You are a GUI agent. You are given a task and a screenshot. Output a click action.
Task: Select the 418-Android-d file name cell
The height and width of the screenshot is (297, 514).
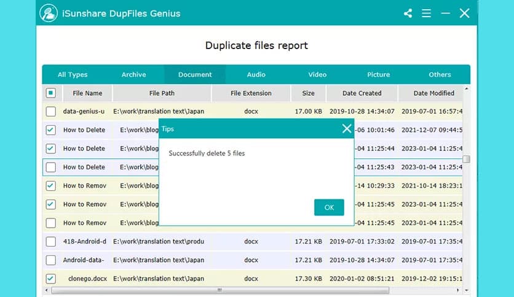tap(85, 242)
